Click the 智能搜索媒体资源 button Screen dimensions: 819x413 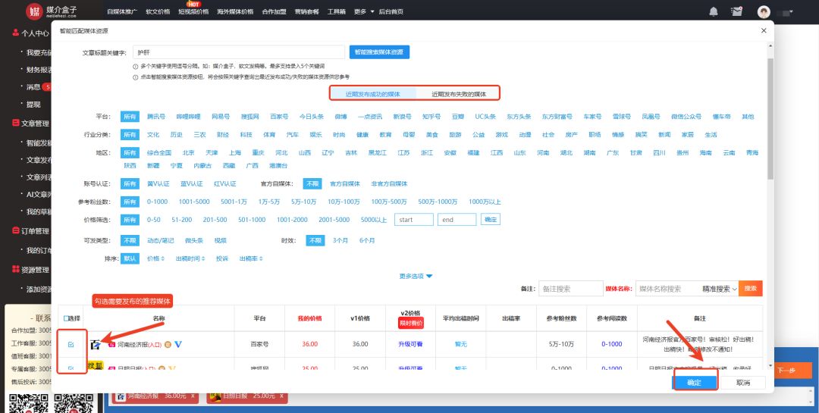click(379, 52)
